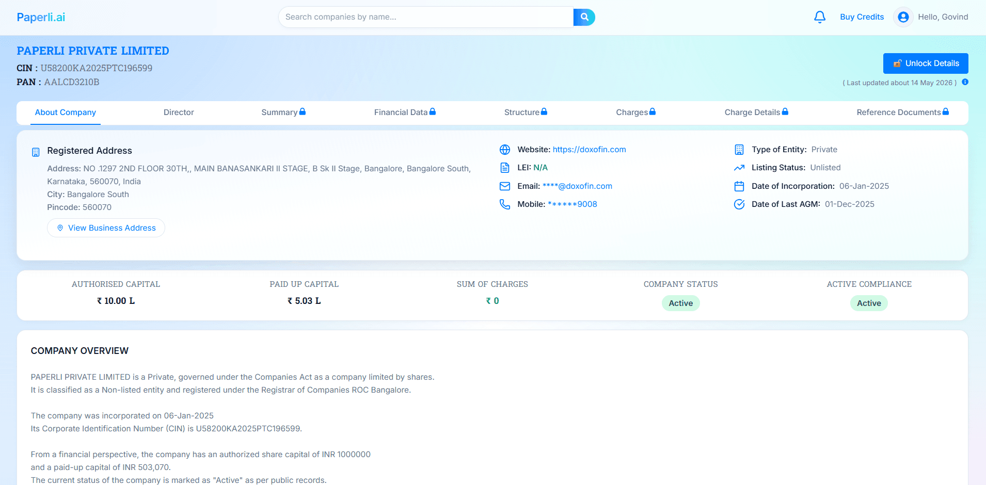This screenshot has height=485, width=986.
Task: Click the phone icon beside Mobile
Action: [505, 204]
